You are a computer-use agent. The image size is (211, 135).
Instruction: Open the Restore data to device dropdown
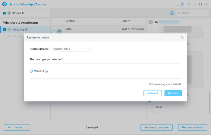click(70, 49)
